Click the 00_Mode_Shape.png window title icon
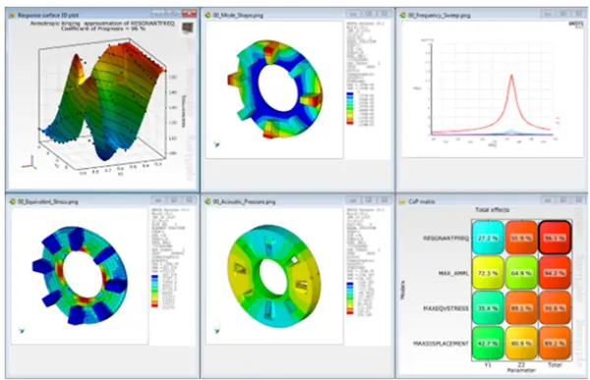590x380 pixels. pyautogui.click(x=207, y=16)
